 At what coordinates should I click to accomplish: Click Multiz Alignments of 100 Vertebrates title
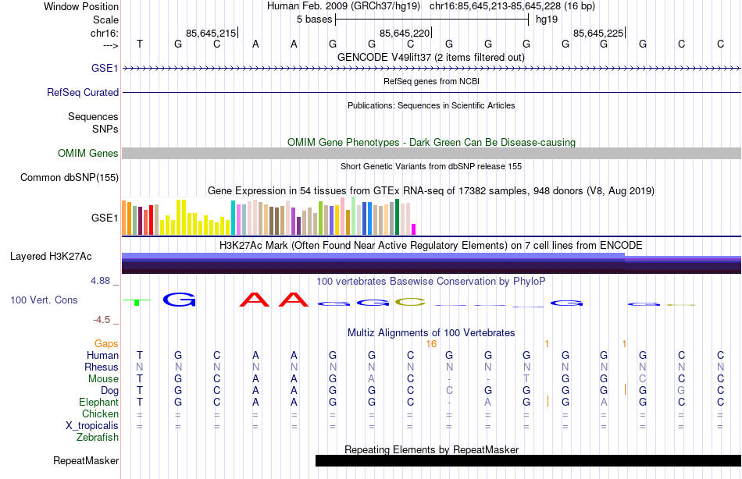pyautogui.click(x=431, y=333)
